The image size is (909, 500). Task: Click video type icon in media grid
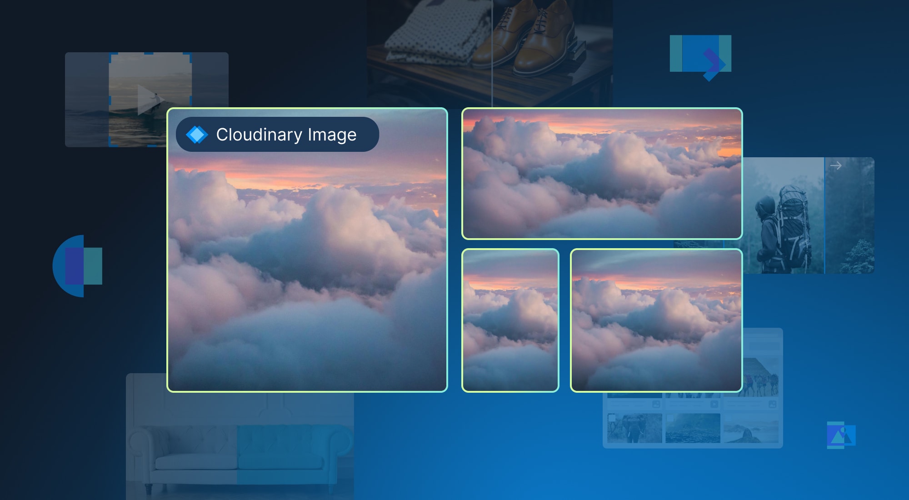click(x=714, y=404)
